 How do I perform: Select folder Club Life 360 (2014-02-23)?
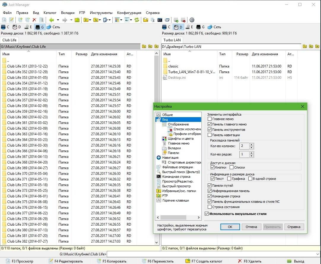27,117
